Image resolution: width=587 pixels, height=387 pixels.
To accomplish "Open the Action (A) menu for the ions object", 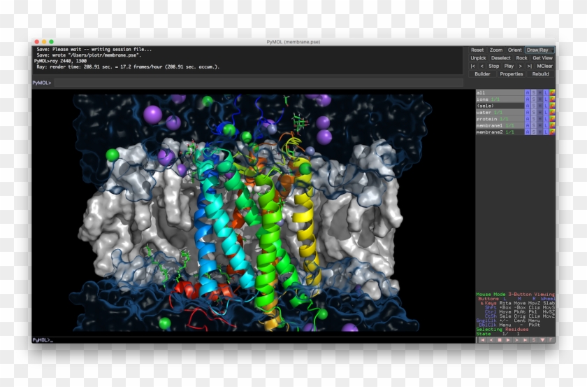I will [528, 99].
